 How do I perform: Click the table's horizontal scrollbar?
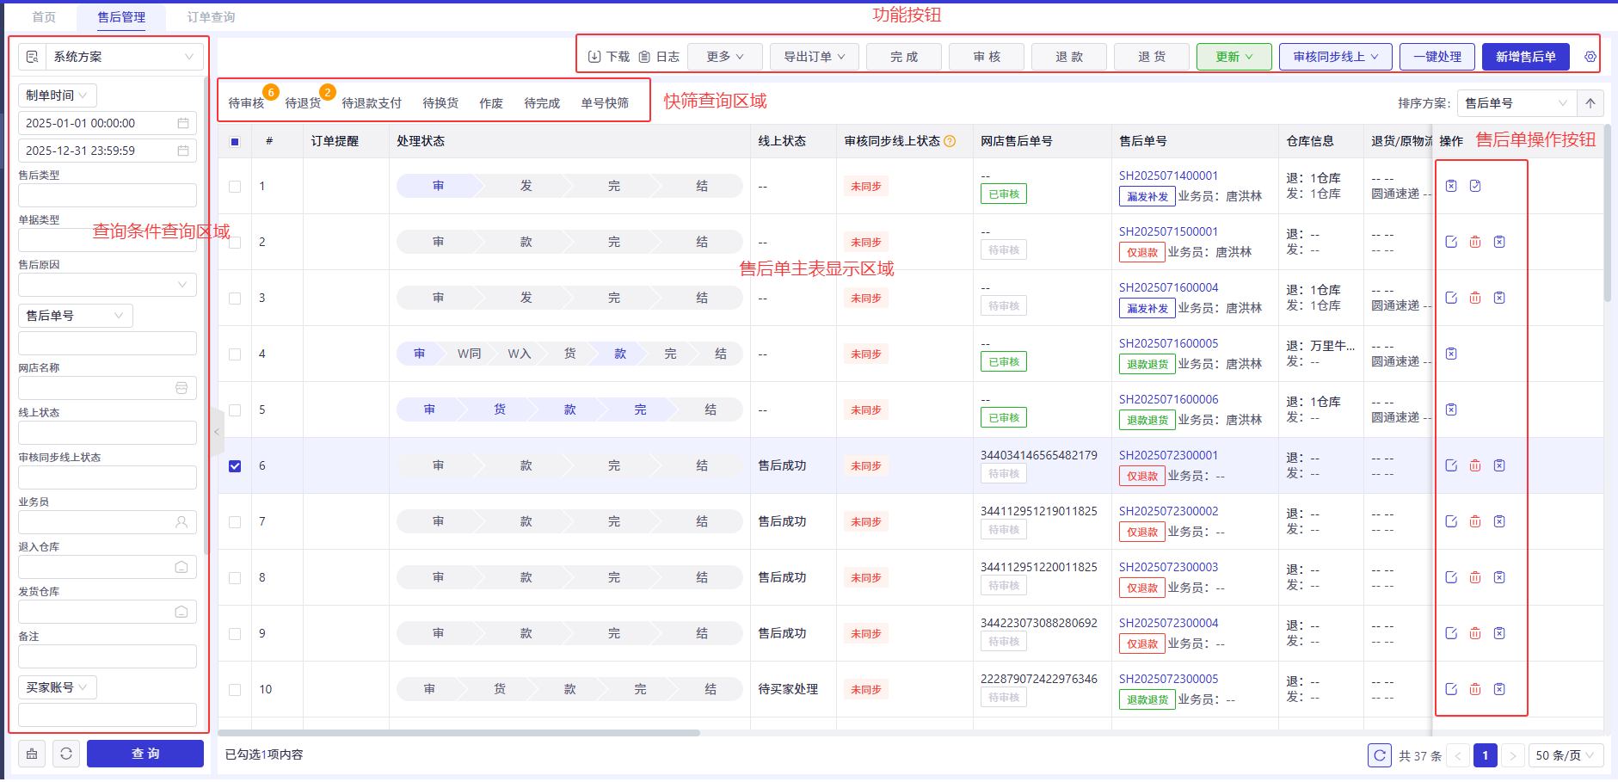459,733
